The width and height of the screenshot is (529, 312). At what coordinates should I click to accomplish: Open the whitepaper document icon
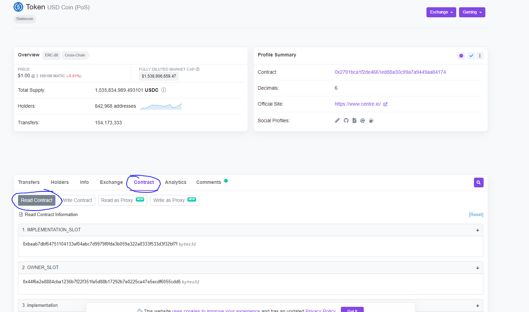[x=354, y=121]
